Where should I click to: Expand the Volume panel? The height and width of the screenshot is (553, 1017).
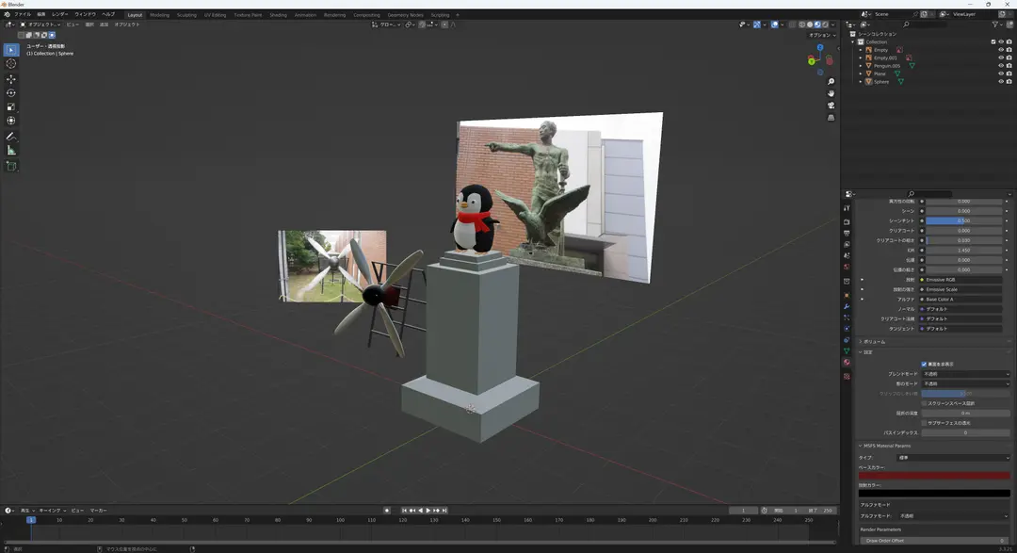tap(874, 341)
